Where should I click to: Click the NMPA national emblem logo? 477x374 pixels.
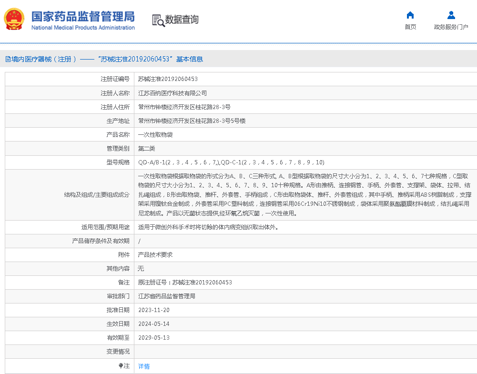click(14, 19)
